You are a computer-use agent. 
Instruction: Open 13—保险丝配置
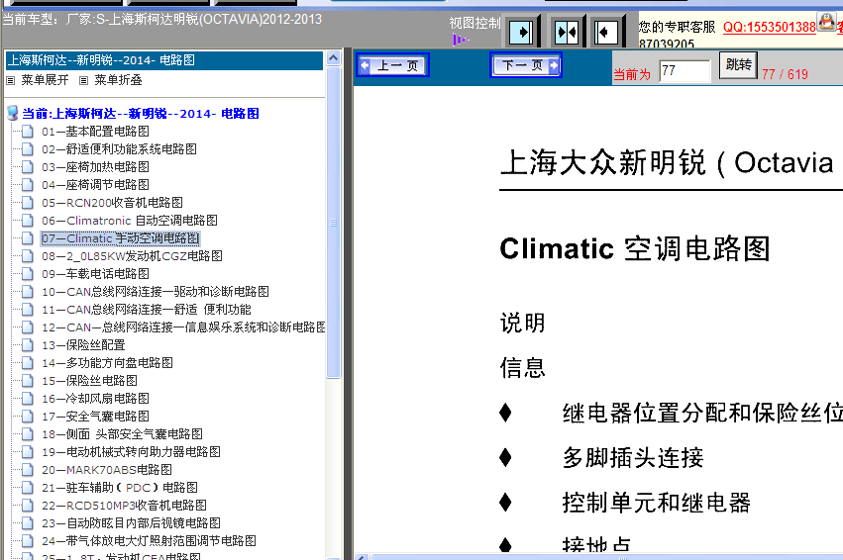[83, 345]
